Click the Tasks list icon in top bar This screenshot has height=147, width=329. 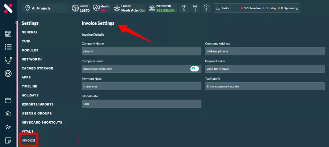[218, 8]
